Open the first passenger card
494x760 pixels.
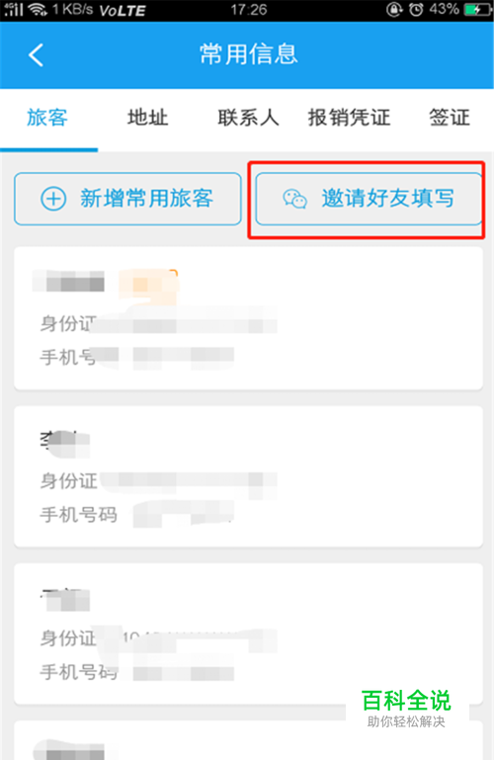(x=248, y=318)
